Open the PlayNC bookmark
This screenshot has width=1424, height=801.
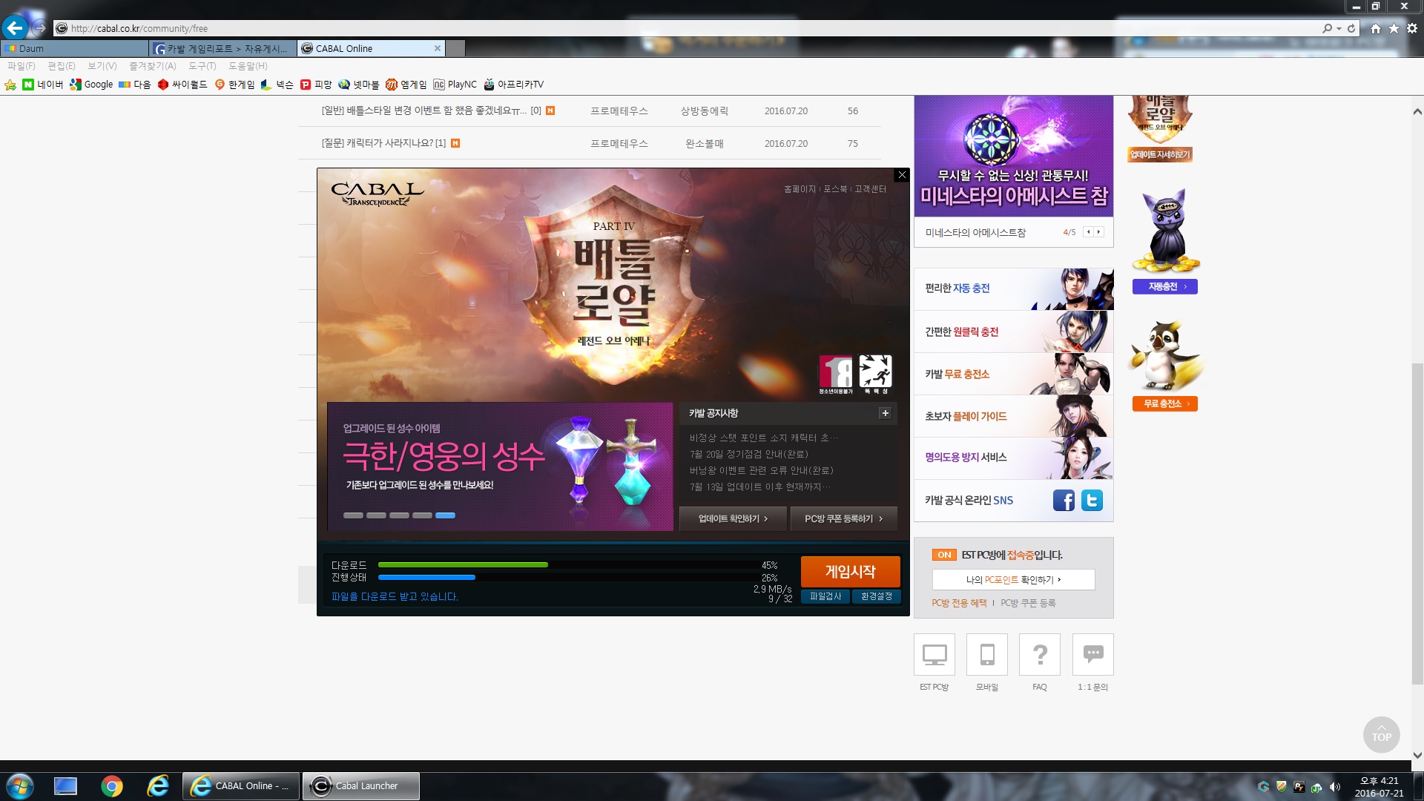pyautogui.click(x=455, y=85)
